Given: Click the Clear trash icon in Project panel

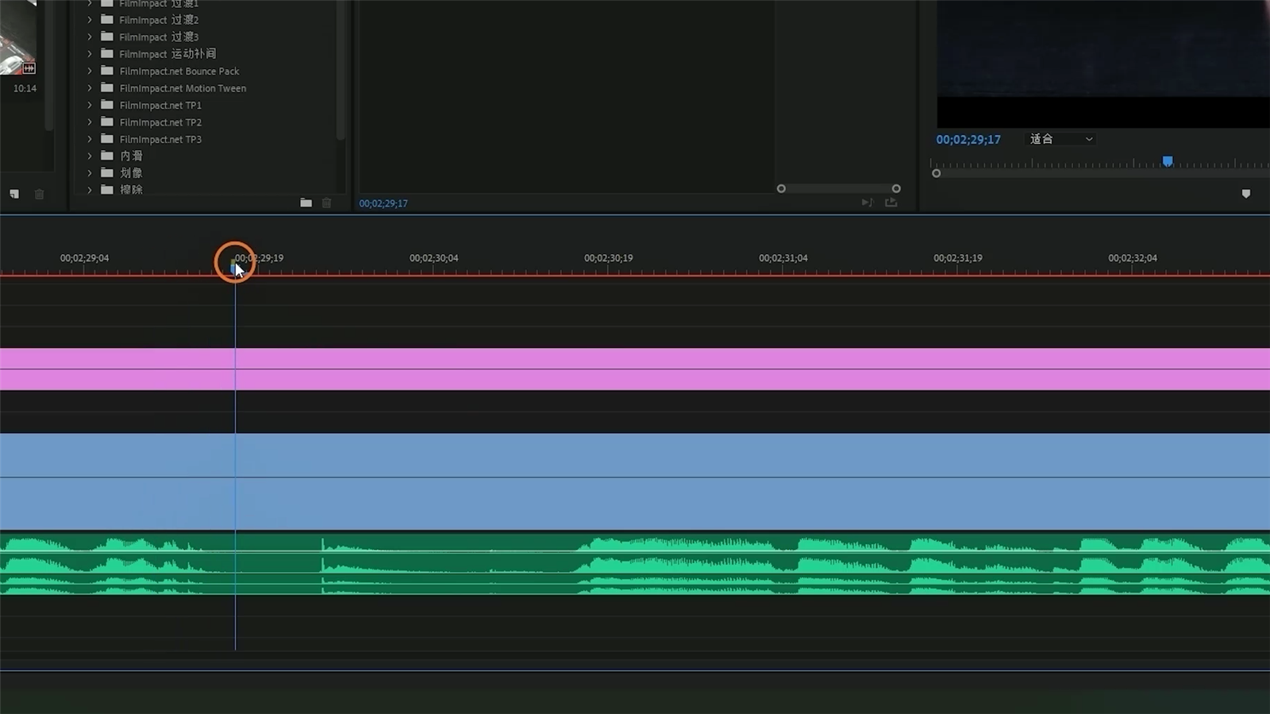Looking at the screenshot, I should [x=39, y=194].
